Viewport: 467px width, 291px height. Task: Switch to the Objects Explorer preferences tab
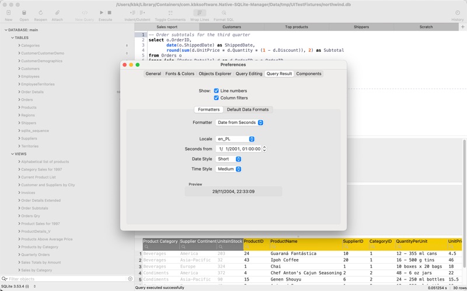click(x=215, y=74)
